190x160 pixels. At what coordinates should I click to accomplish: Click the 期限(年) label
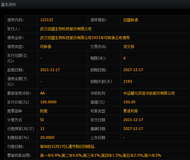coord(98,58)
